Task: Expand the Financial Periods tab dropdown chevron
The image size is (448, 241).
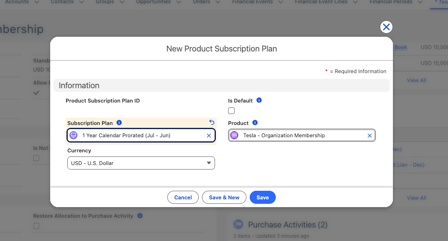Action: pos(420,2)
